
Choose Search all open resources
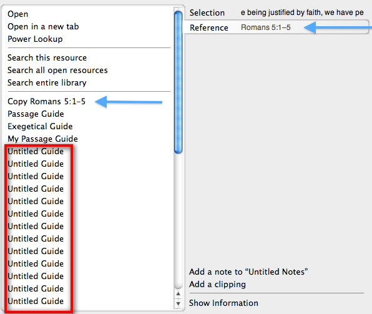click(57, 71)
